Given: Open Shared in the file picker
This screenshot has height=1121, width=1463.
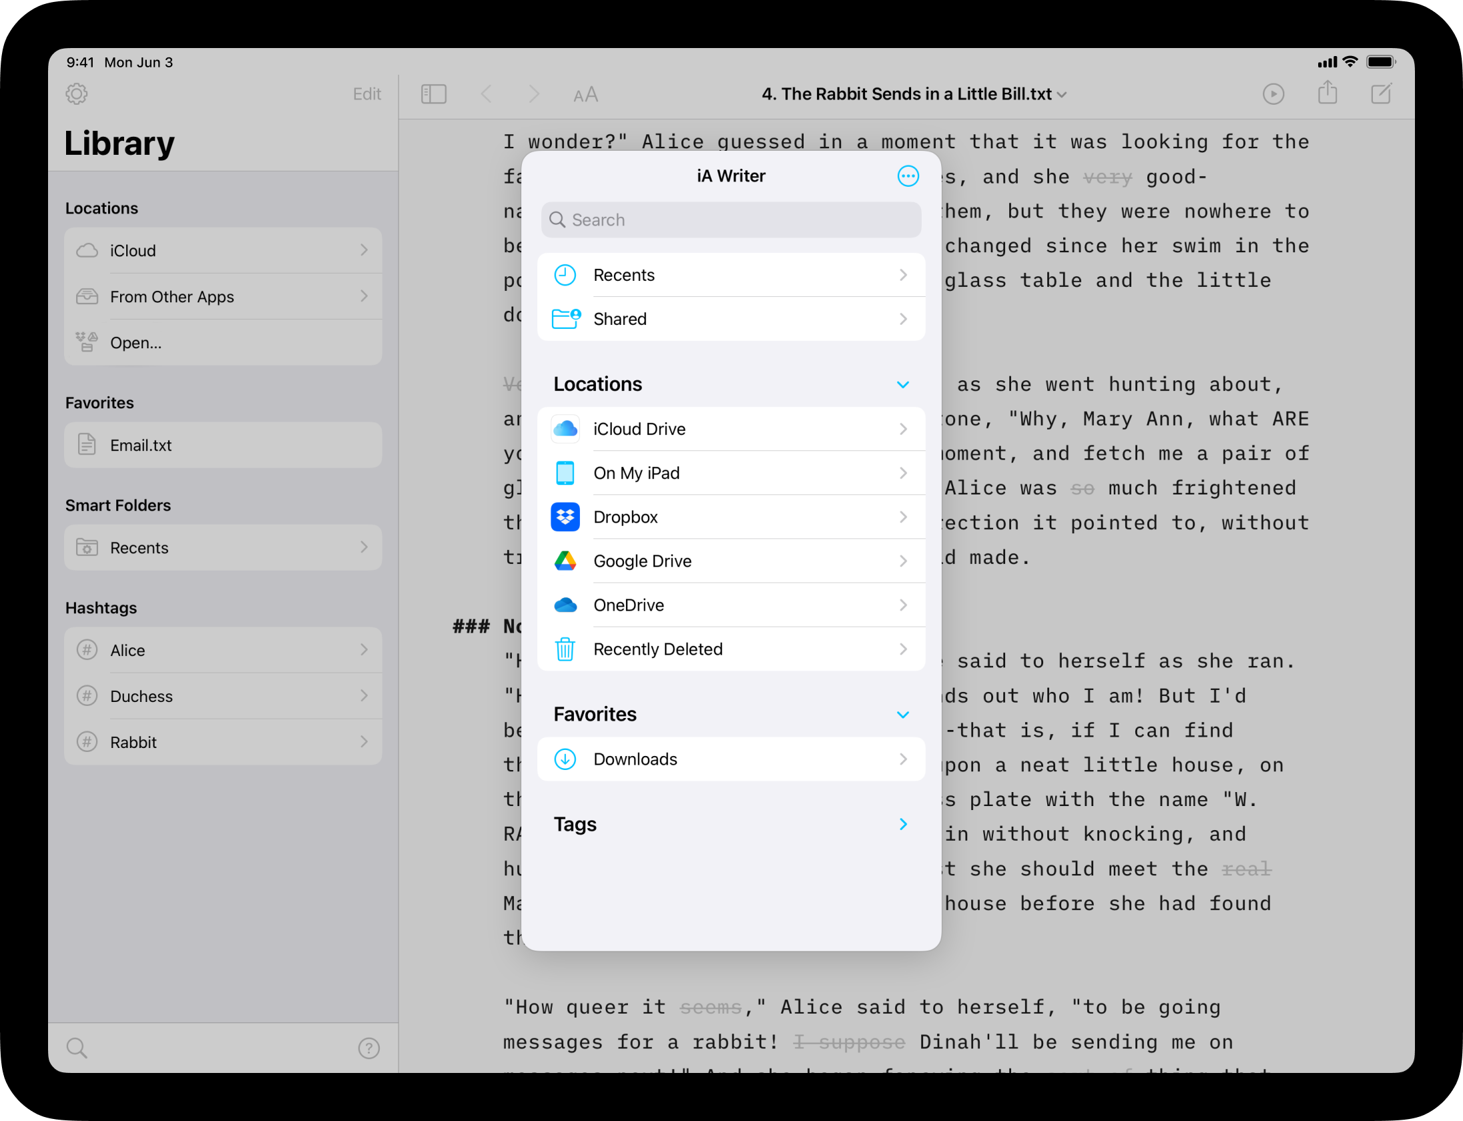Looking at the screenshot, I should pyautogui.click(x=731, y=319).
